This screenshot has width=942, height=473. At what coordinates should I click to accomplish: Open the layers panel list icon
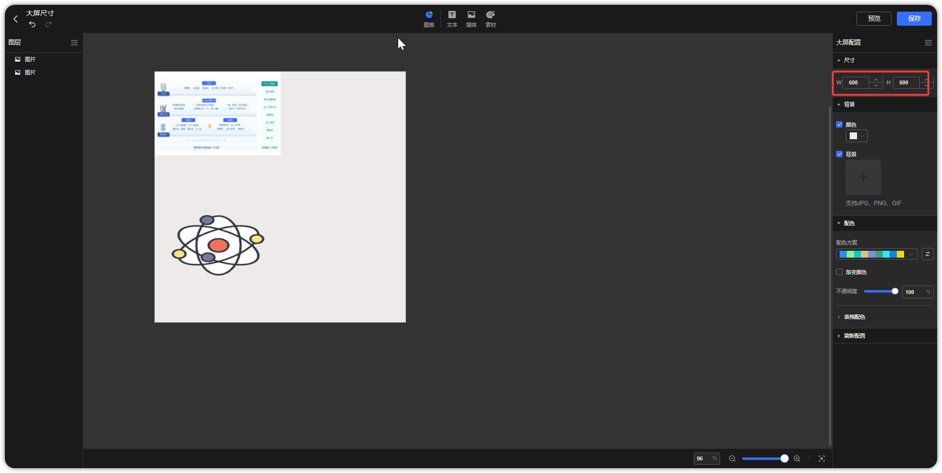coord(74,43)
